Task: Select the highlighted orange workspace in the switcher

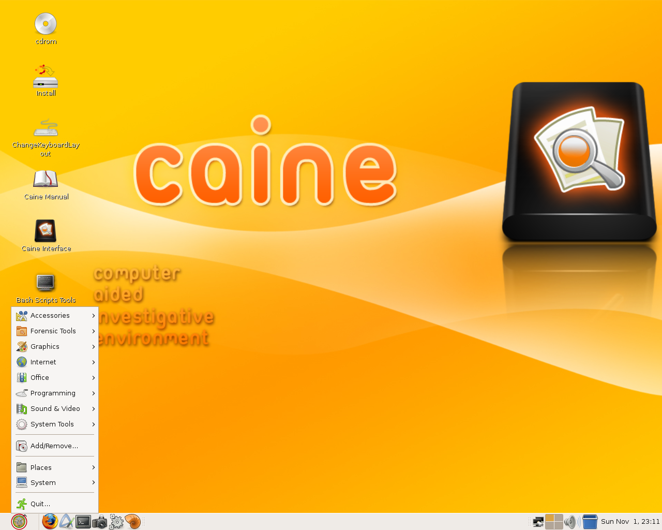Action: click(x=550, y=518)
